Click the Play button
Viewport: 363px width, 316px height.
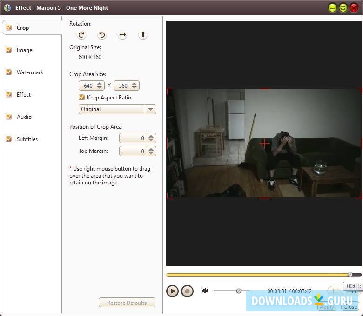coord(173,291)
